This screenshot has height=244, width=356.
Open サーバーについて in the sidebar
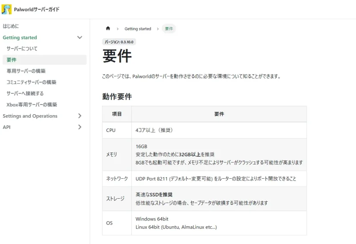22,48
